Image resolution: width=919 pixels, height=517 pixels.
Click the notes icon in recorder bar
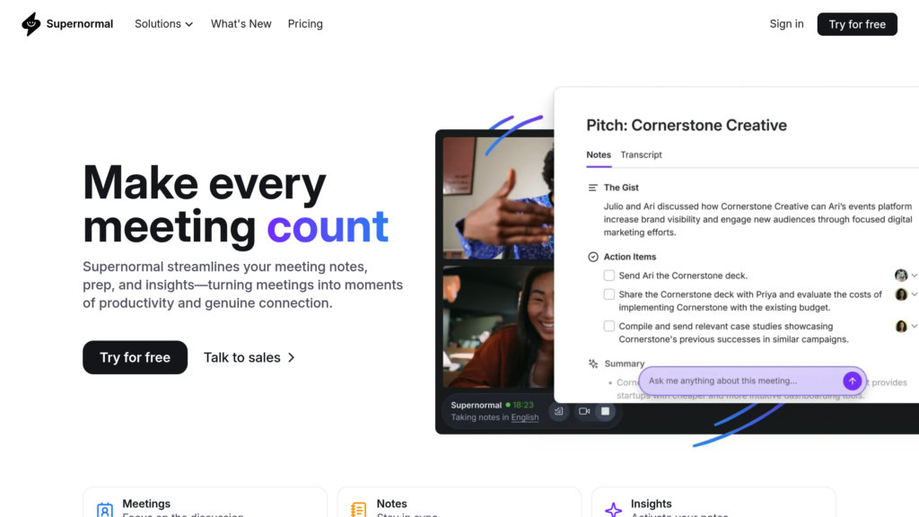click(558, 411)
